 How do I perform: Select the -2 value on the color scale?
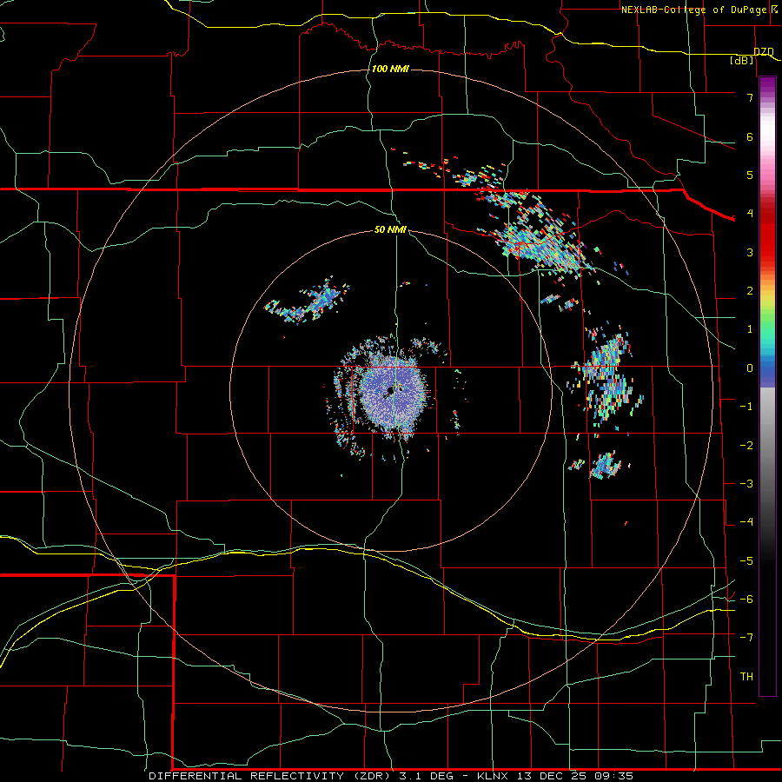(x=746, y=446)
